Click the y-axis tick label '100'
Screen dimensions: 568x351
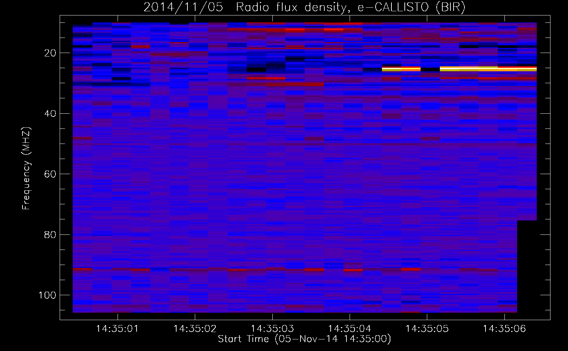(x=47, y=295)
